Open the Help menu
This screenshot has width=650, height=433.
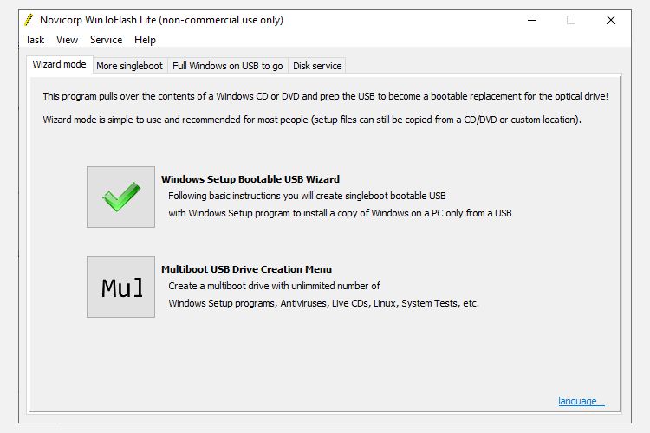click(145, 40)
